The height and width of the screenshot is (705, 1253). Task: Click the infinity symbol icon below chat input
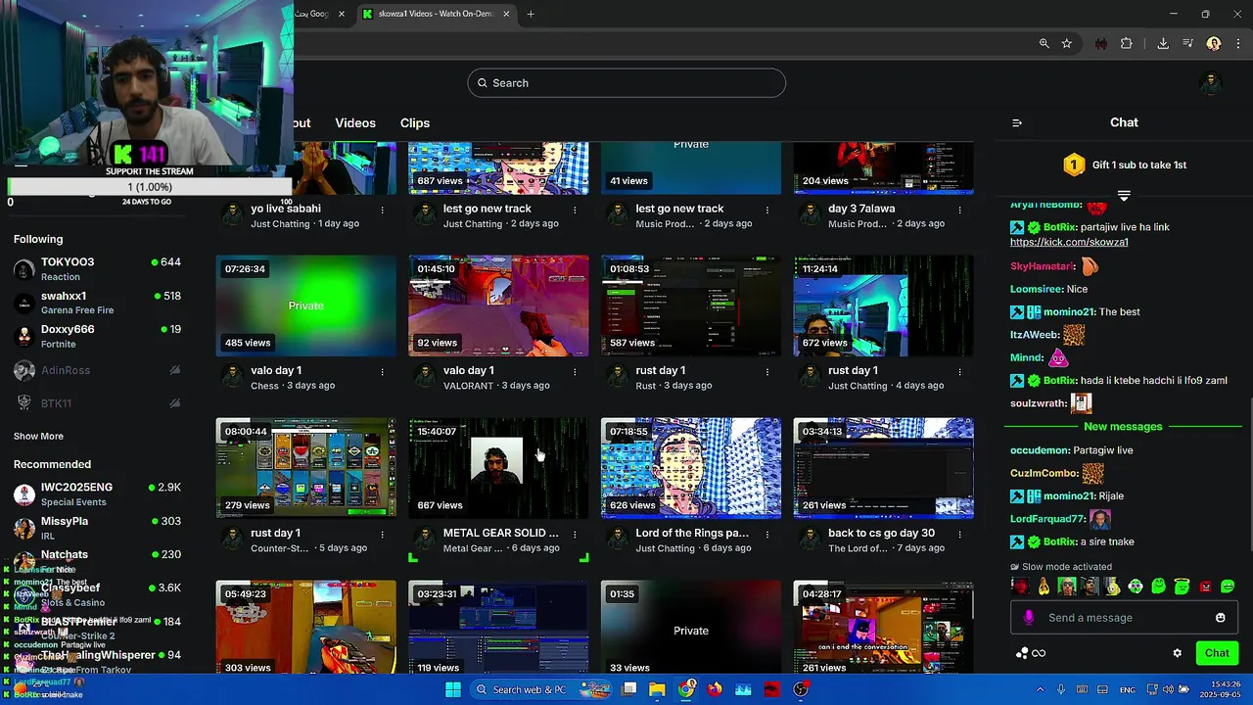[1040, 653]
